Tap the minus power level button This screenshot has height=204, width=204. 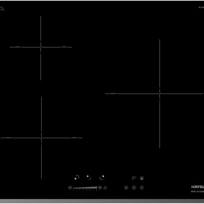point(70,188)
